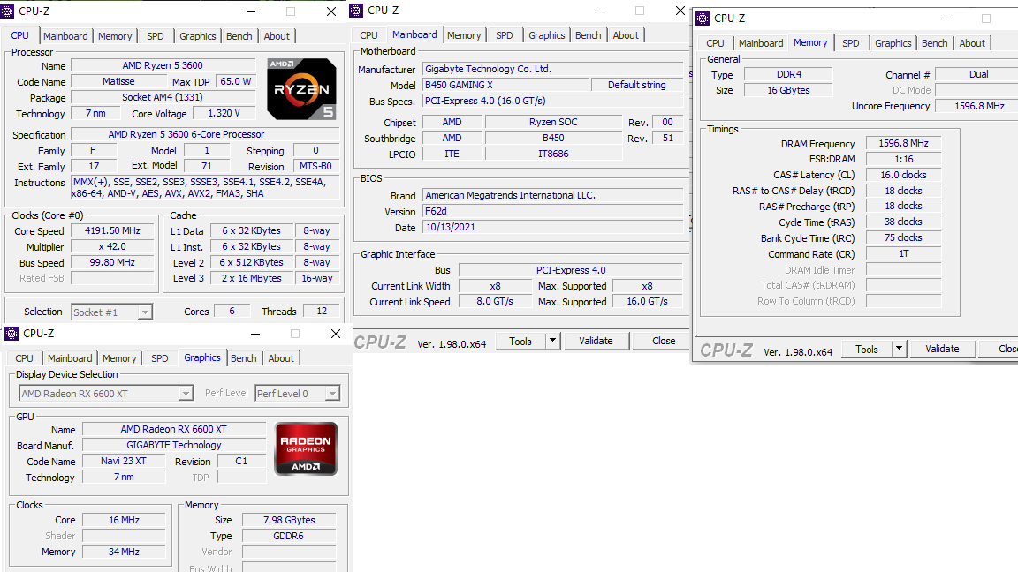Image resolution: width=1018 pixels, height=572 pixels.
Task: Open SPD tab in the Memory window
Action: pos(850,43)
